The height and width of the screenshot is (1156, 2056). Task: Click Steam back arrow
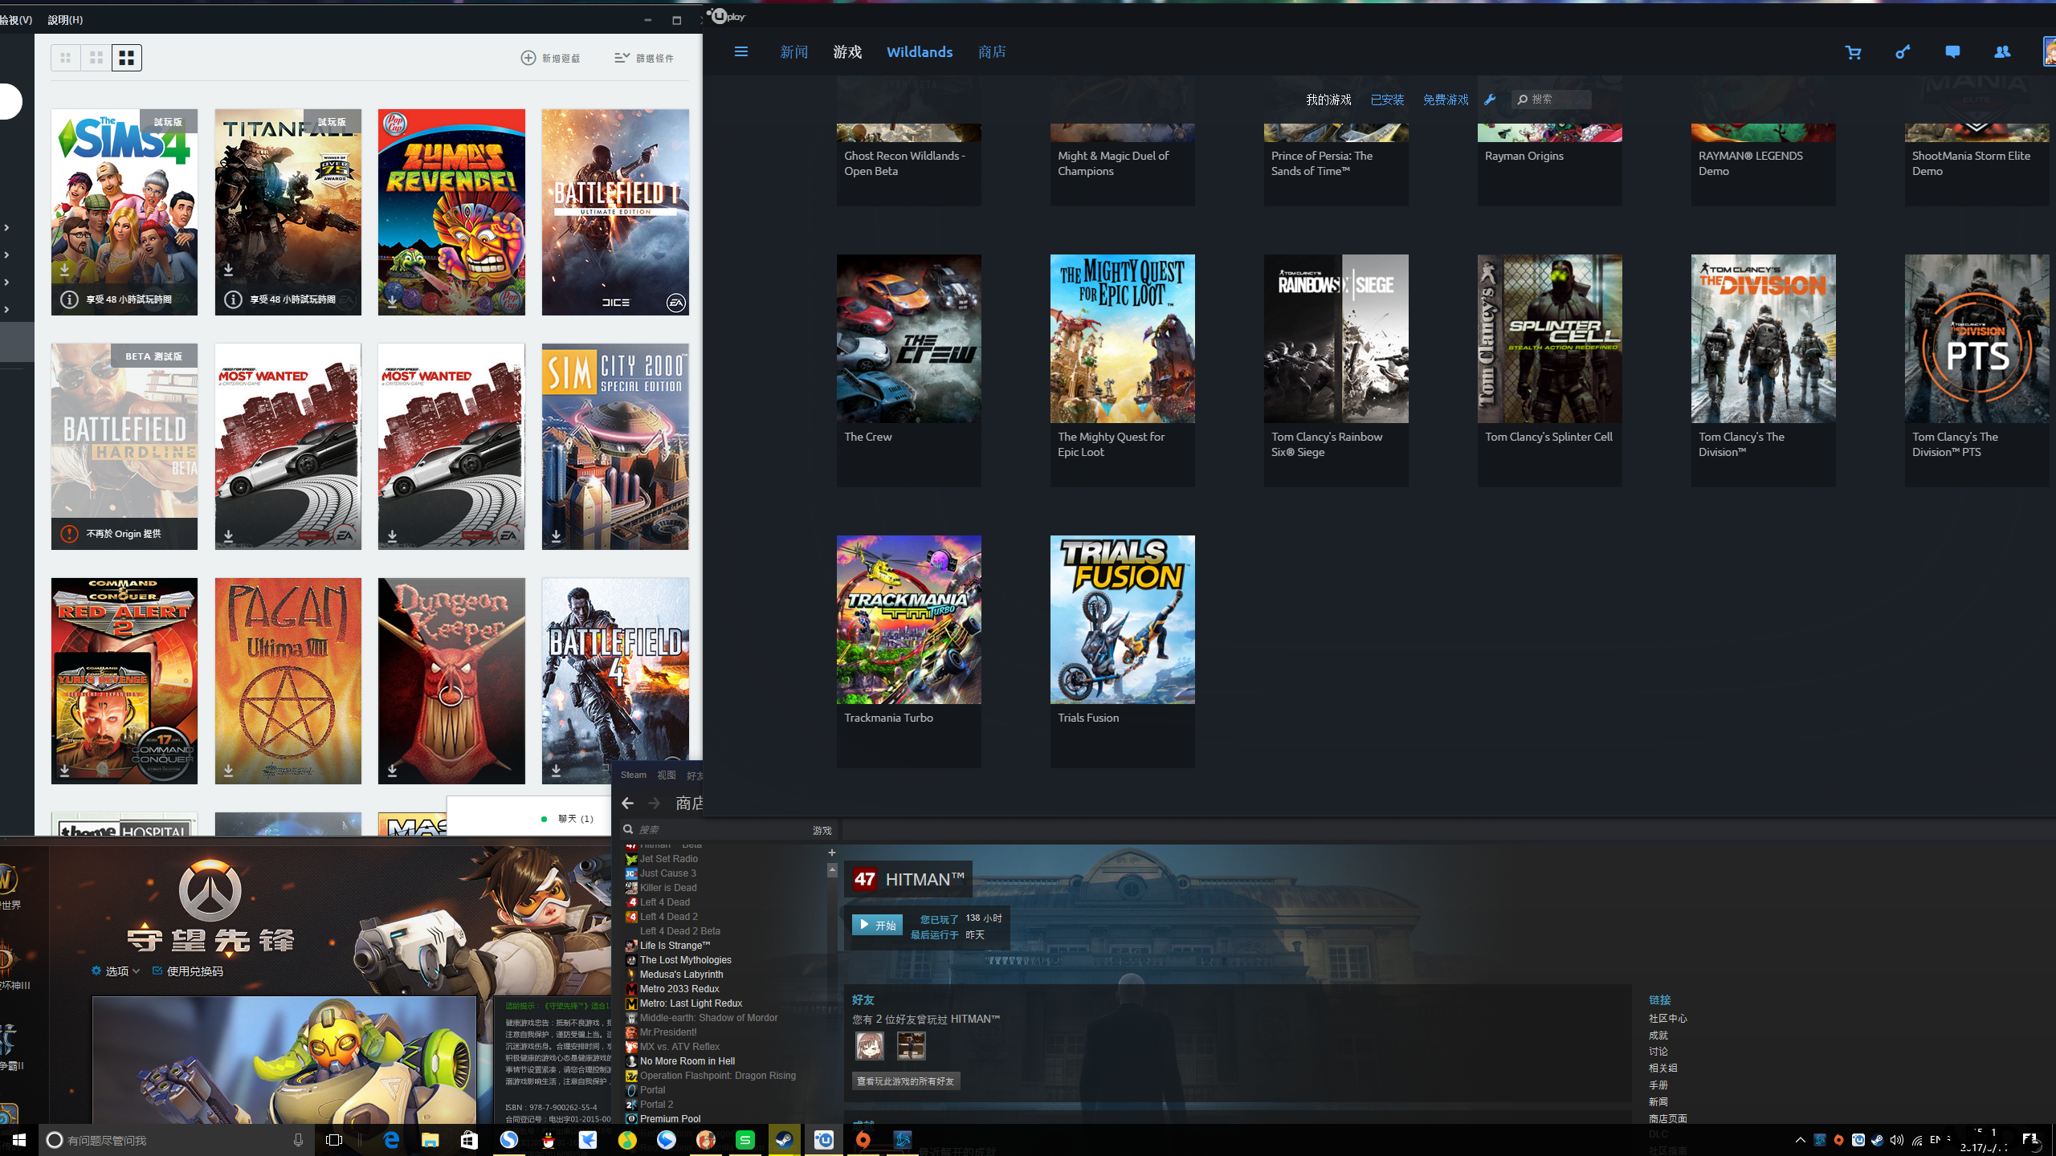(627, 803)
